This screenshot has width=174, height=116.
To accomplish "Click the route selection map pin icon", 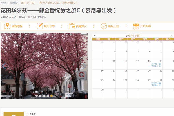I will click(8, 26).
